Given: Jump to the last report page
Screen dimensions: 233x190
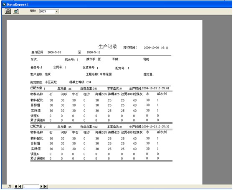Looking at the screenshot, I should pyautogui.click(x=46, y=186).
